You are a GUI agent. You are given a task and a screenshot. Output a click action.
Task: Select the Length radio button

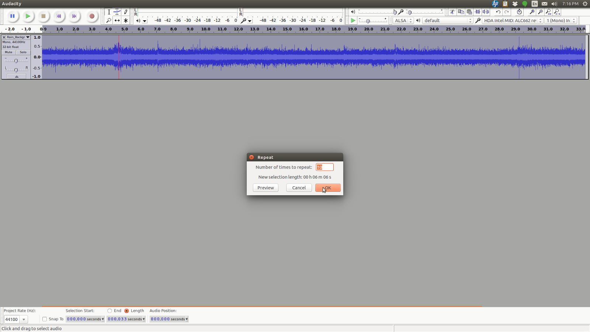126,311
